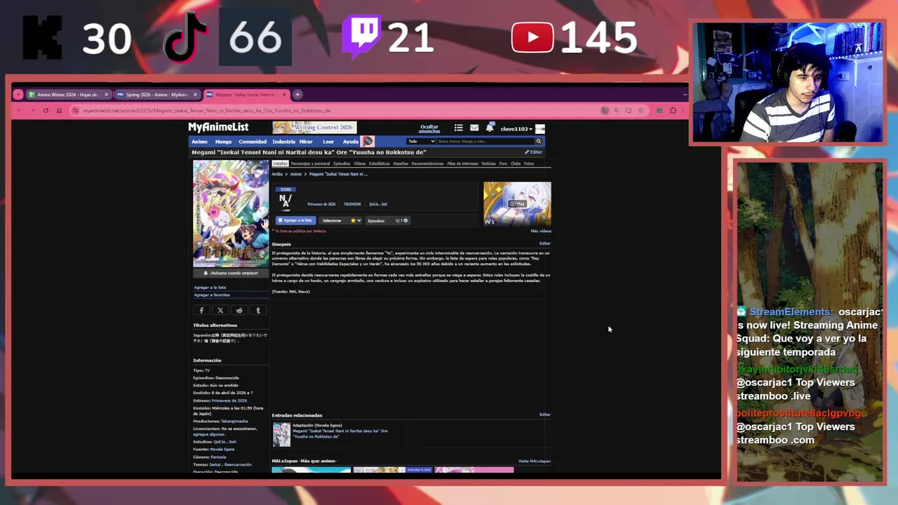
Task: Open the Ayuda menu
Action: point(351,142)
